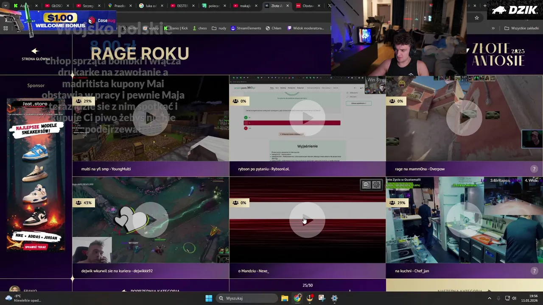Open File Explorer from the taskbar

point(285,298)
